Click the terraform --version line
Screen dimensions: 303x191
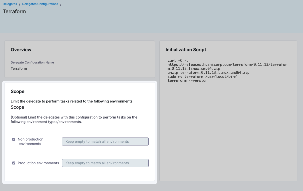[188, 80]
